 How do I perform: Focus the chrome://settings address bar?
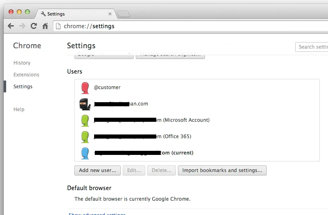pos(190,26)
